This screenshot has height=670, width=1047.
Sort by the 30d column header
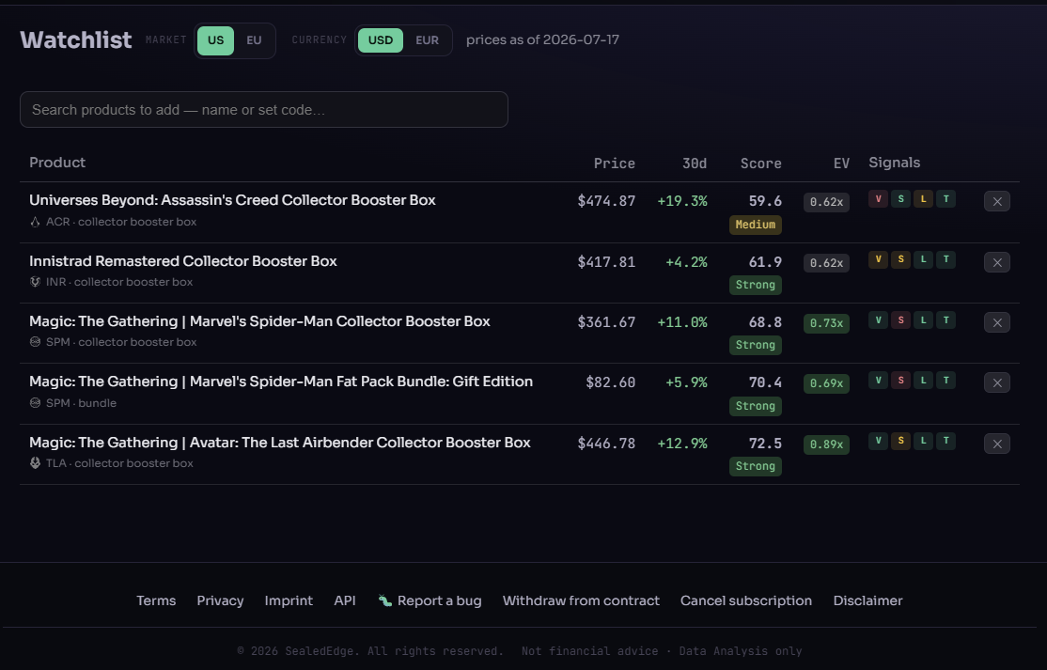695,164
